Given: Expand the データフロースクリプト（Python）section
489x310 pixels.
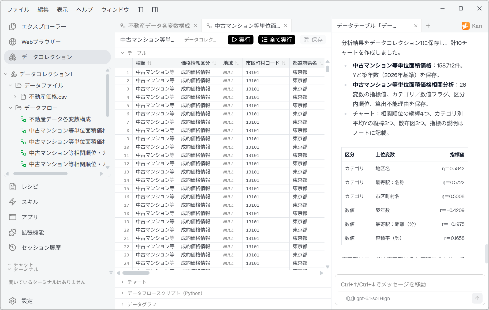Looking at the screenshot, I should click(122, 293).
